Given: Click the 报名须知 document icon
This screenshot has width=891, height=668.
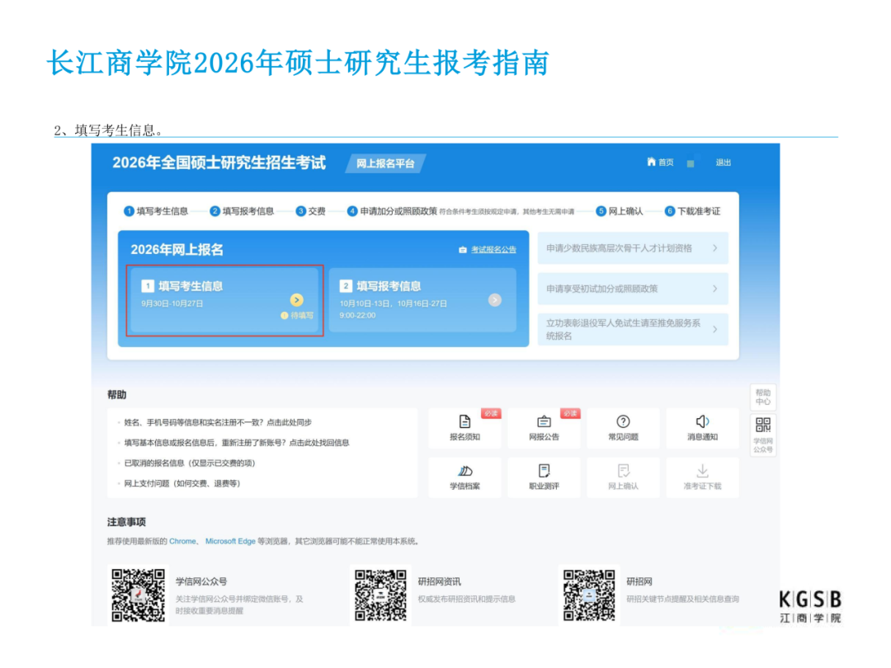Looking at the screenshot, I should tap(464, 422).
